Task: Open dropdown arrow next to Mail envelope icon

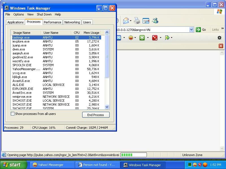Action: click(131, 21)
